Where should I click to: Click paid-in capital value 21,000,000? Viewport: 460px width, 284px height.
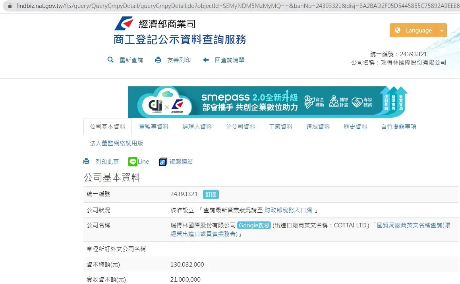186,279
